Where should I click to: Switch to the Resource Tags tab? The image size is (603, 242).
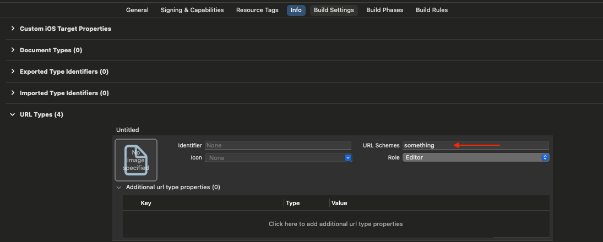tap(257, 10)
